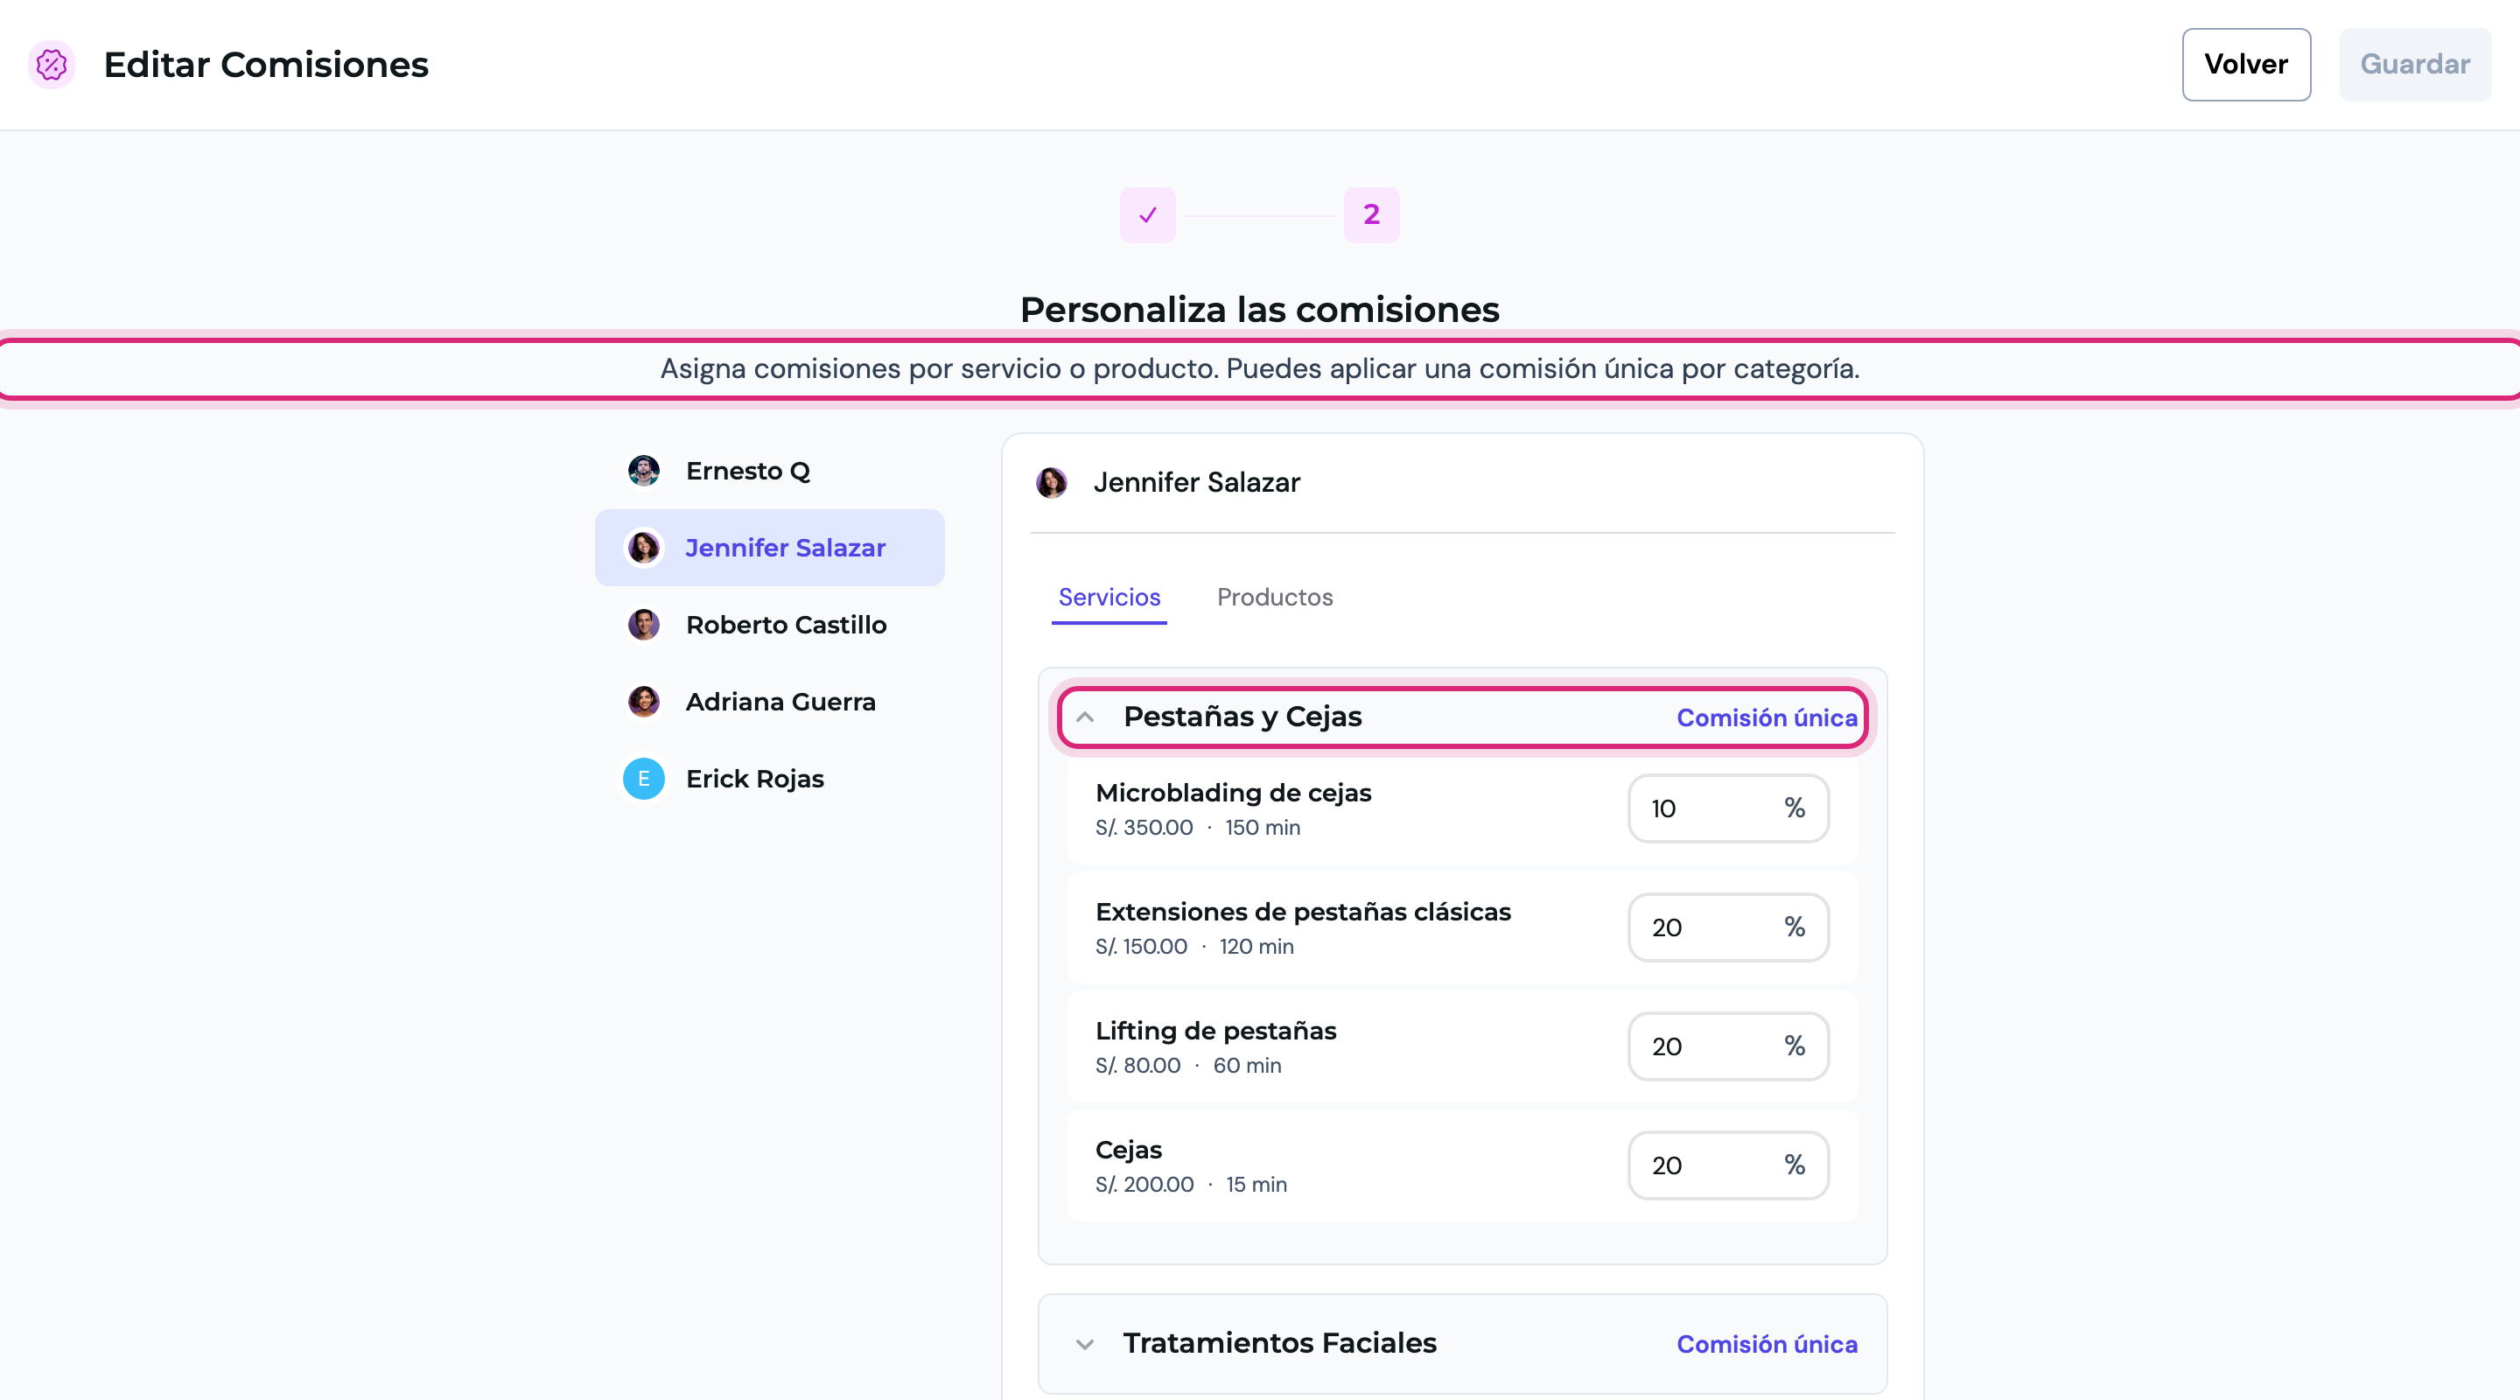Open the Servicios tab

pos(1109,597)
